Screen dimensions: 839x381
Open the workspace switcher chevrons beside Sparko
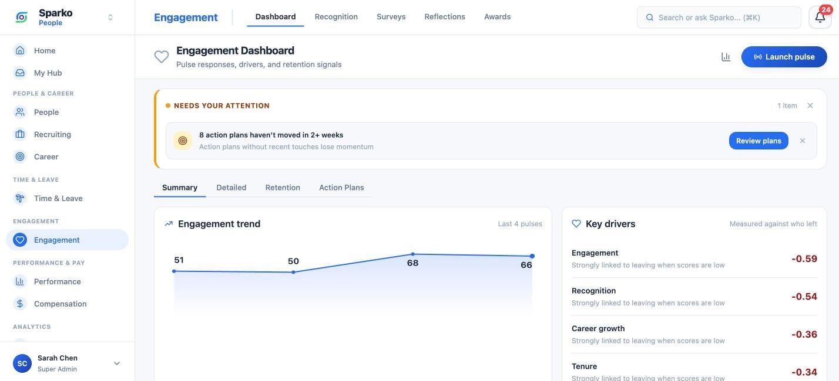pyautogui.click(x=110, y=18)
